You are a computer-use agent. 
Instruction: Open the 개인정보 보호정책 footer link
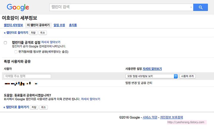point(171,117)
